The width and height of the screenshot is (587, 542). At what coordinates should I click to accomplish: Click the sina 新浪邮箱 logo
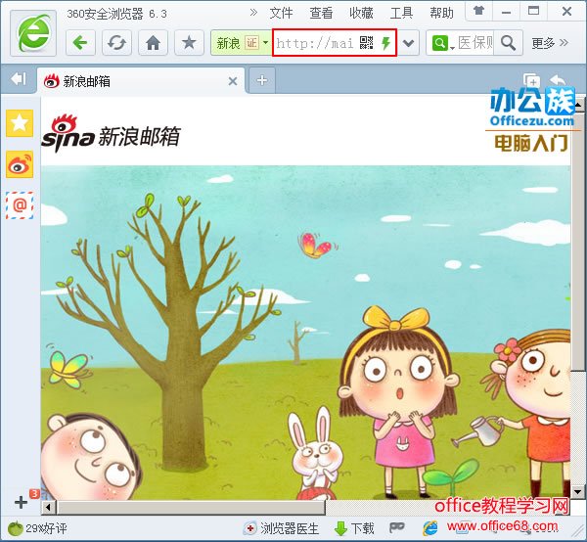click(112, 134)
